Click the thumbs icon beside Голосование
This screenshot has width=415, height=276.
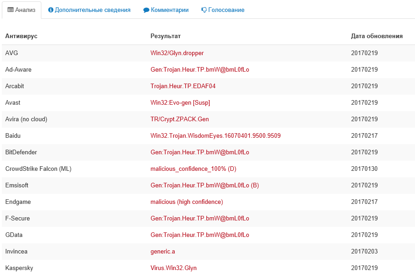204,10
